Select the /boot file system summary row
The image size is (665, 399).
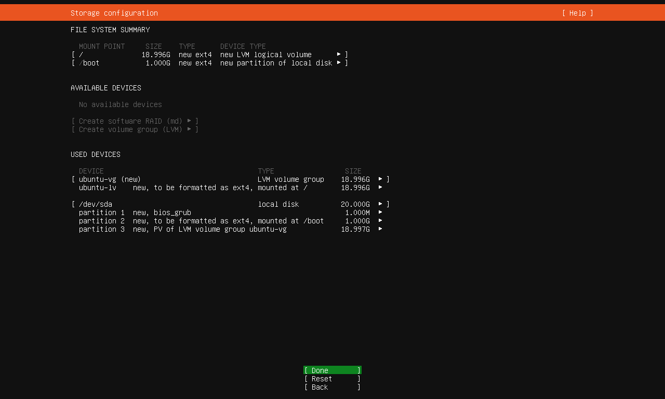tap(208, 63)
